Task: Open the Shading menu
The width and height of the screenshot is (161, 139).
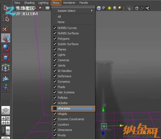Action: click(29, 3)
